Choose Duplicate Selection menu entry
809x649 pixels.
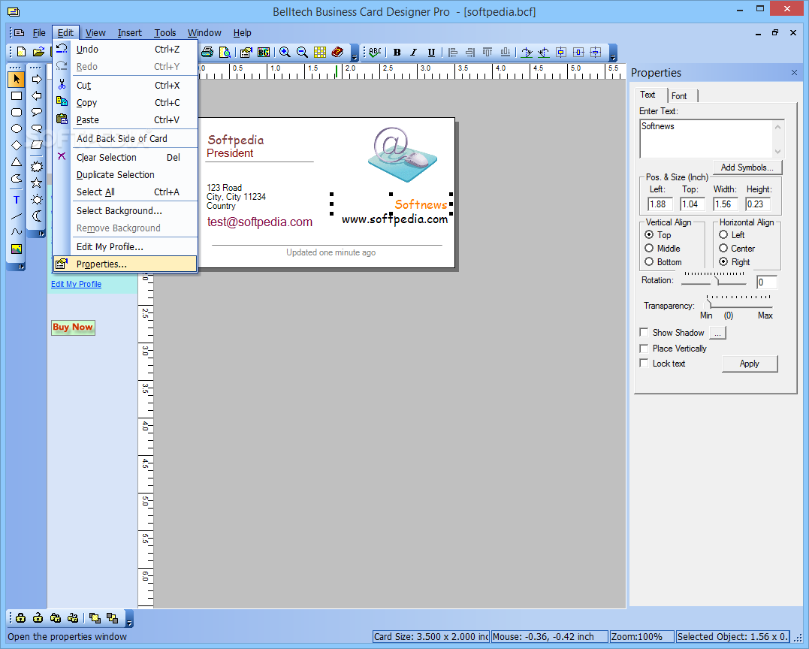click(x=125, y=175)
